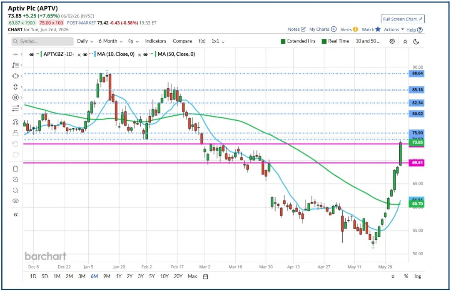Switch to dark mode moon icon

point(416,41)
